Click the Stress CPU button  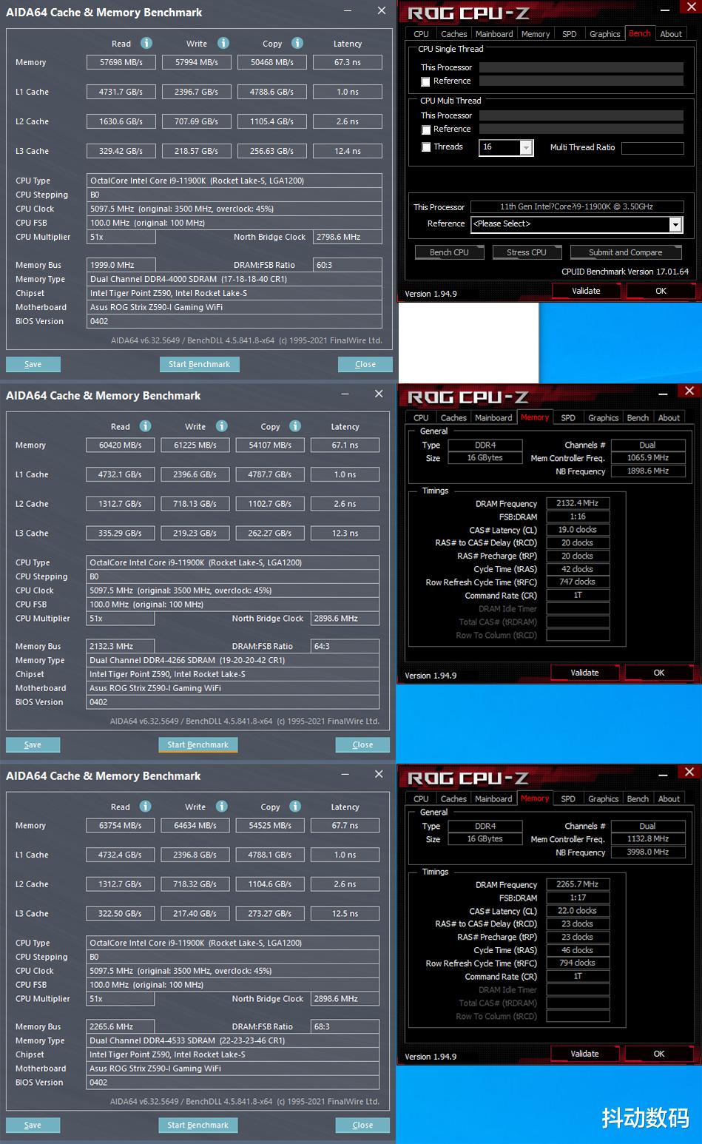tap(527, 252)
